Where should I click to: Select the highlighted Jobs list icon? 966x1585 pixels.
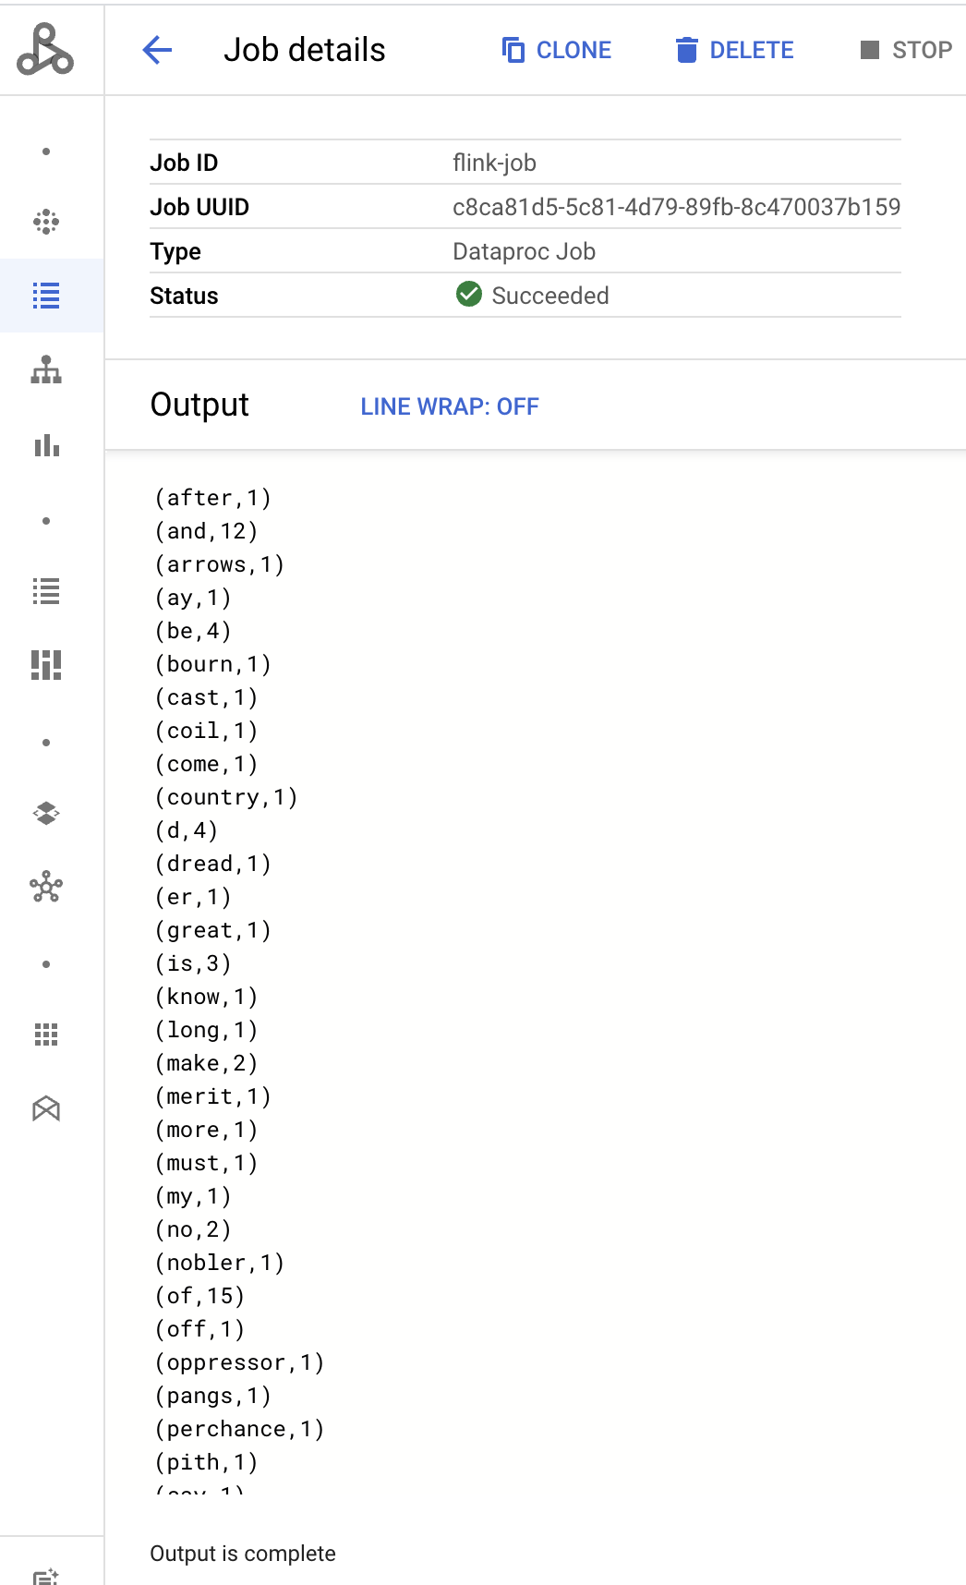tap(46, 296)
